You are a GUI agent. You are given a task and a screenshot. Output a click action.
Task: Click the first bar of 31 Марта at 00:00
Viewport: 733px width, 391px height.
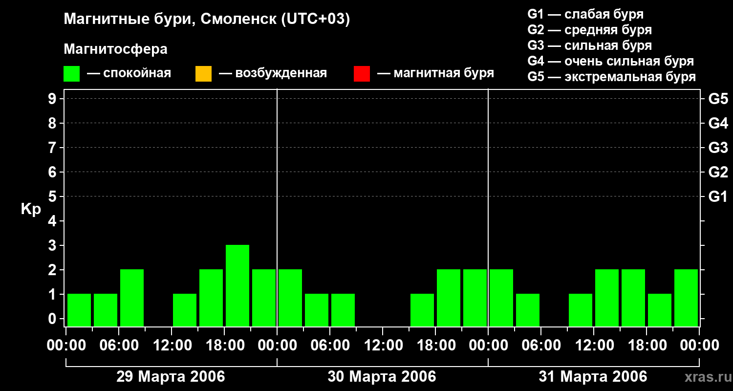pos(501,298)
